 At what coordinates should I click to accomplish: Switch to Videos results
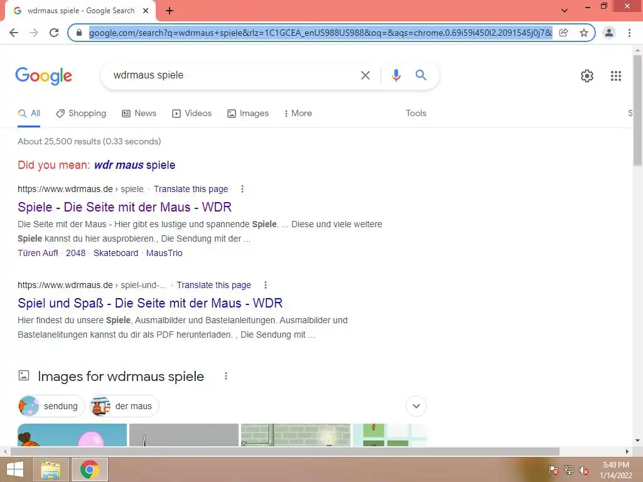pyautogui.click(x=192, y=114)
